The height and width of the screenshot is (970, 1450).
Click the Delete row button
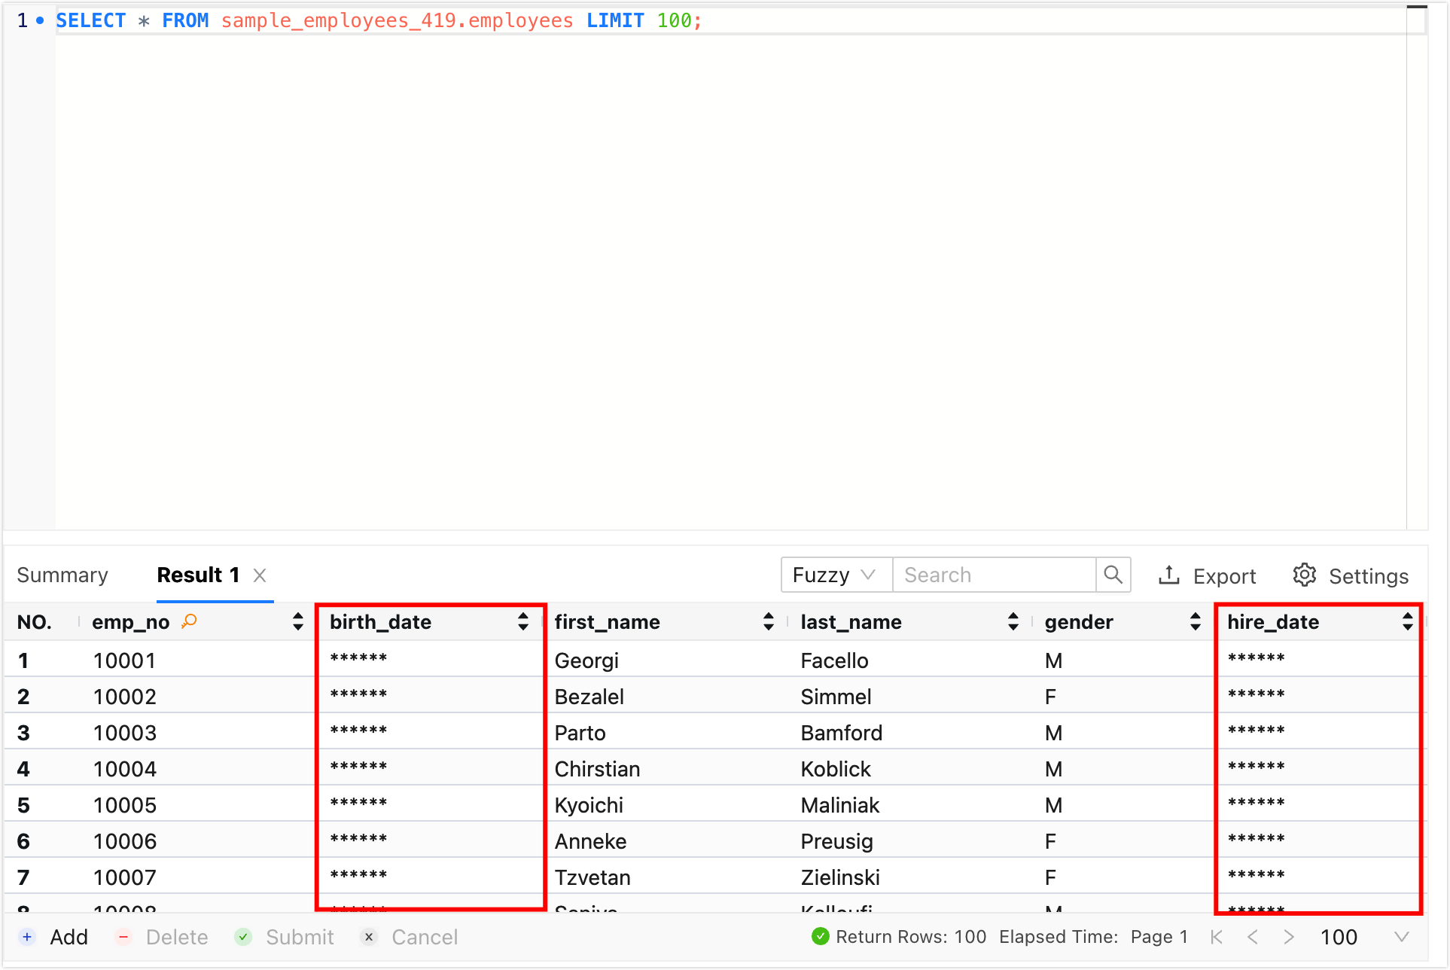click(x=162, y=937)
